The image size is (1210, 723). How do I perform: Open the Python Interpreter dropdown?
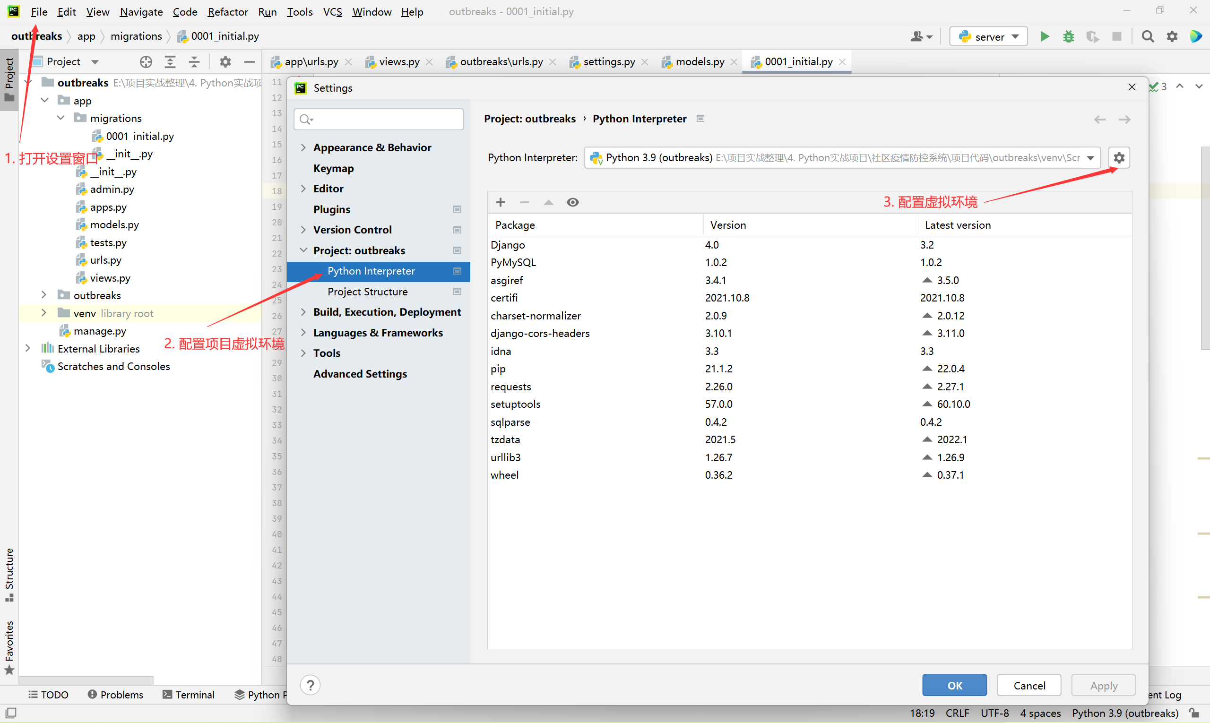(1090, 158)
